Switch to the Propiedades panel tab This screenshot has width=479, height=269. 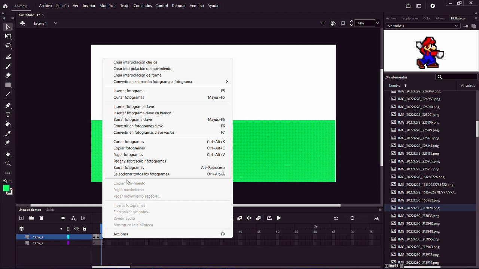coord(410,18)
